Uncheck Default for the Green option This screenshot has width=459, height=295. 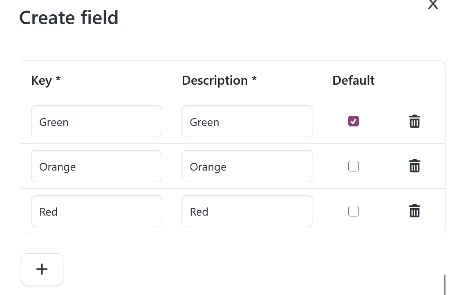353,121
